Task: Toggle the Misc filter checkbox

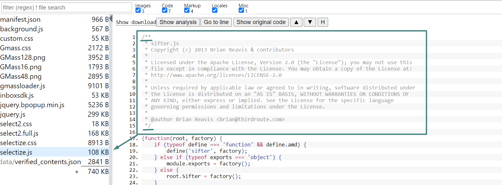Action: [x=241, y=10]
